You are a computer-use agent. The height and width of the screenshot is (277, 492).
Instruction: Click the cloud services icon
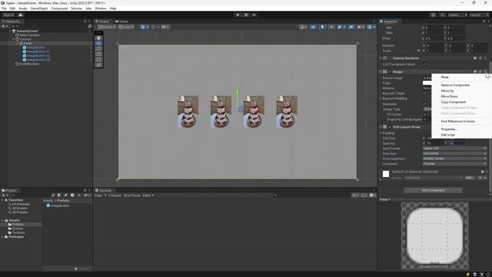tap(21, 15)
